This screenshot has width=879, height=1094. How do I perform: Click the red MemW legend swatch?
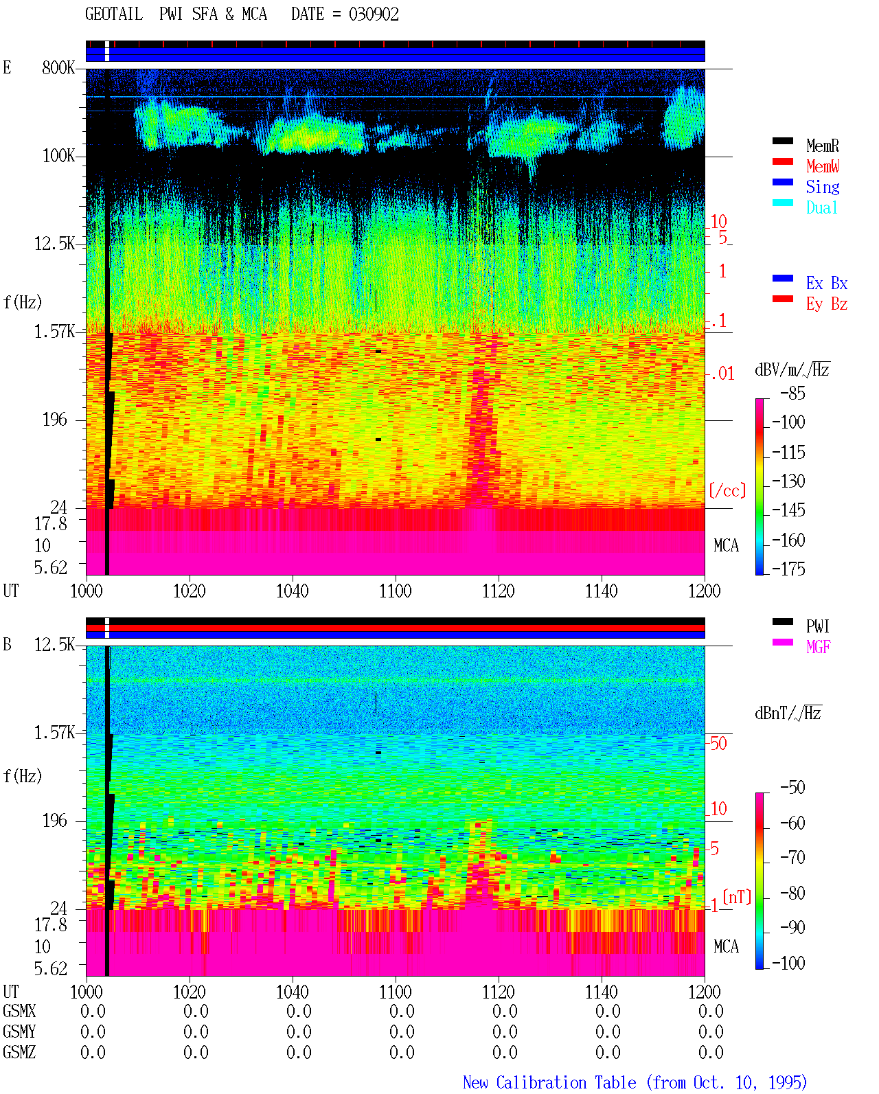click(x=783, y=161)
